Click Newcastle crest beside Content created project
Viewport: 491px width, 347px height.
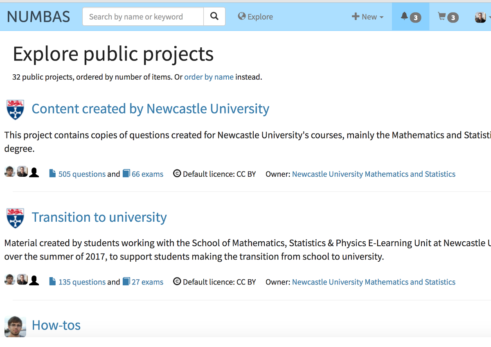16,109
